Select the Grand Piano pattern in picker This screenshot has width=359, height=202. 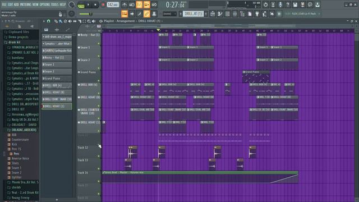click(57, 79)
